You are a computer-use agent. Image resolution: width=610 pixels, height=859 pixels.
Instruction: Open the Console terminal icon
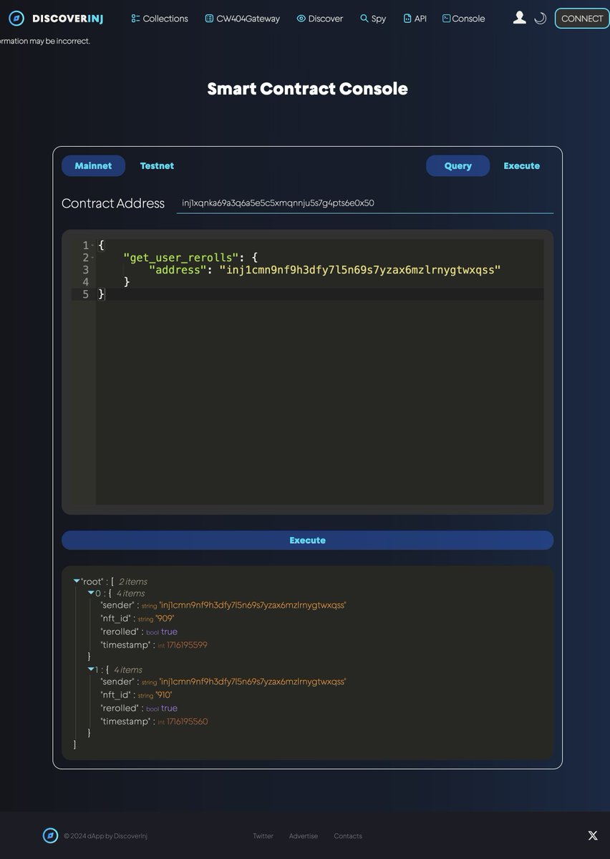pyautogui.click(x=445, y=18)
